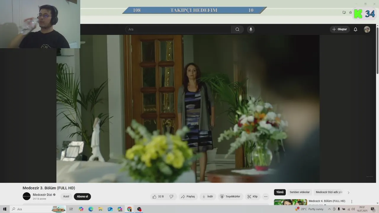
Task: Open Medcezir Dizi channel avatar
Action: click(x=27, y=196)
